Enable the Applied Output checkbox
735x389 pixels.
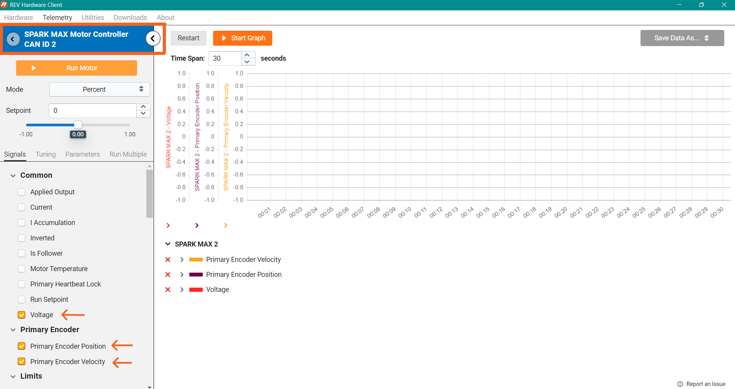pos(22,192)
